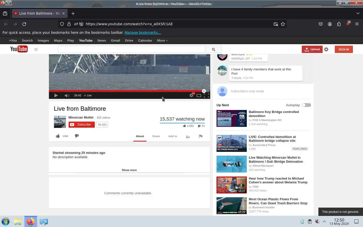This screenshot has height=227, width=363.
Task: Open Baltimore Key Bridge controlled demolition video
Action: tap(274, 114)
